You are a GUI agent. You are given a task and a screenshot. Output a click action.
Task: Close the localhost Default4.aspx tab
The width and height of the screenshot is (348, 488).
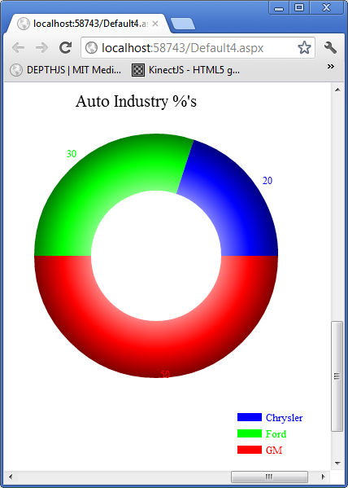[x=155, y=24]
